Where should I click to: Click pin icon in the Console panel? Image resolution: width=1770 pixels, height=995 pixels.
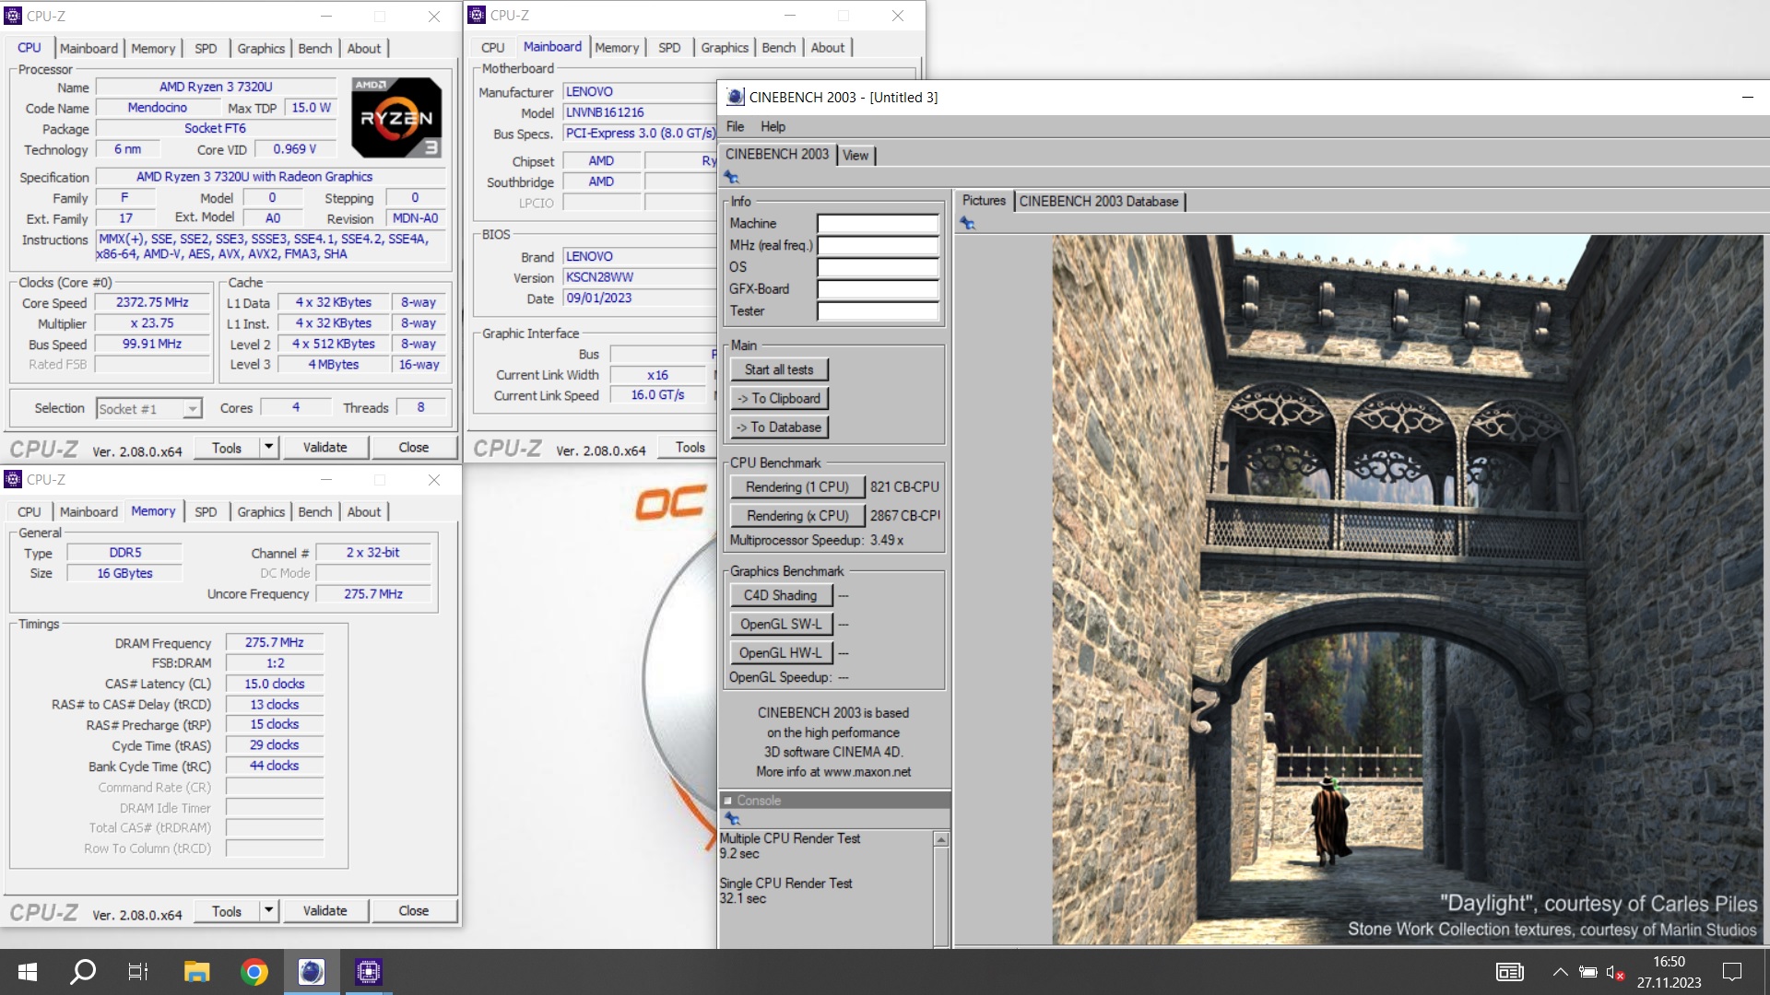tap(731, 818)
